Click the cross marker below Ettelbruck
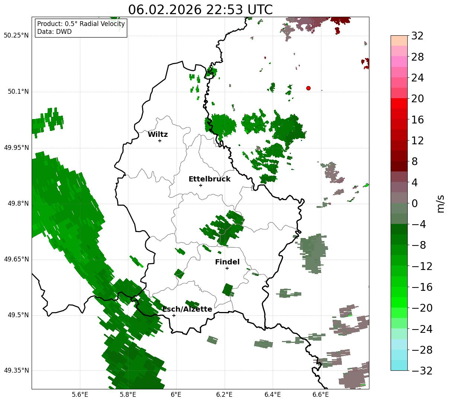This screenshot has height=402, width=449. [x=201, y=185]
